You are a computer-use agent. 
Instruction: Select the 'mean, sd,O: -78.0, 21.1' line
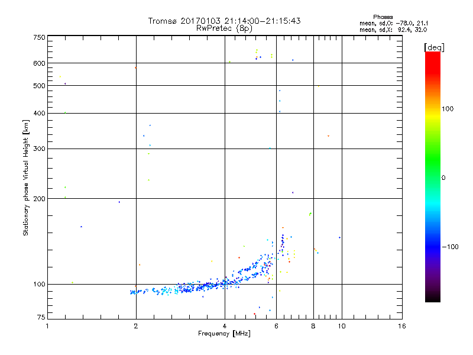pyautogui.click(x=394, y=23)
